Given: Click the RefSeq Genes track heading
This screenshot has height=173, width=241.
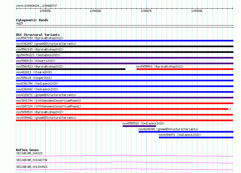Looking at the screenshot, I should point(27,150).
